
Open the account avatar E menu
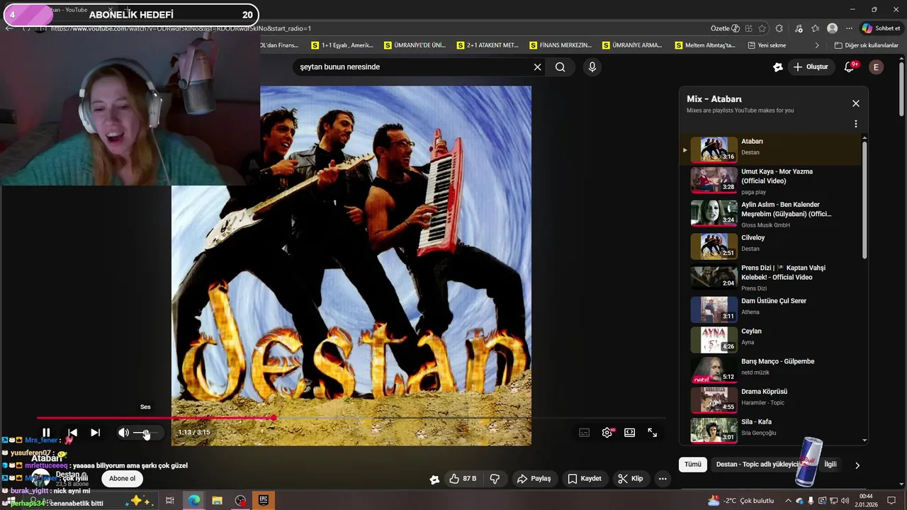(x=876, y=67)
